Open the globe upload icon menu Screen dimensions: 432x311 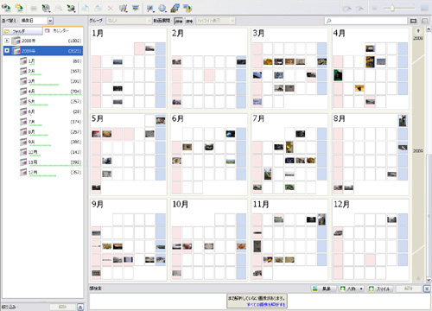[162, 9]
